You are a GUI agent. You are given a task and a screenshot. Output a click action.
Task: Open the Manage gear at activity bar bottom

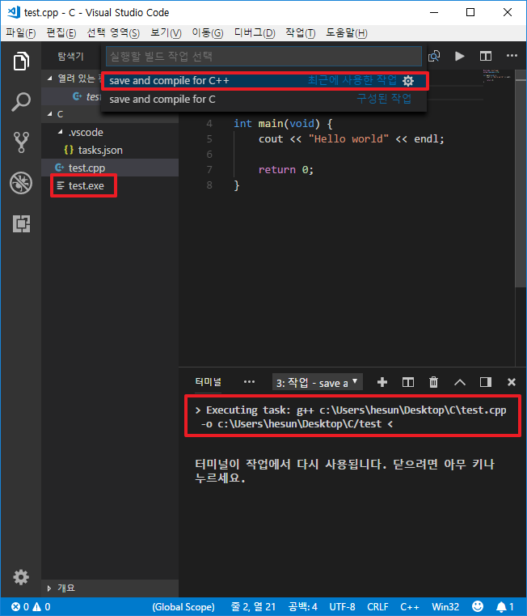(x=21, y=576)
